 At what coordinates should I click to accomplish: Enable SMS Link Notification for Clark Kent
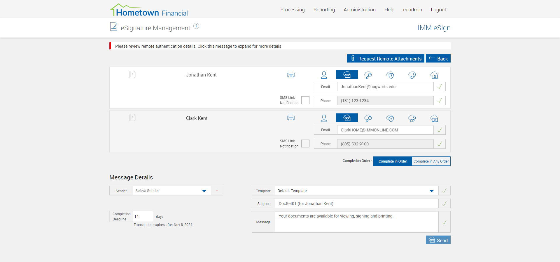coord(305,144)
